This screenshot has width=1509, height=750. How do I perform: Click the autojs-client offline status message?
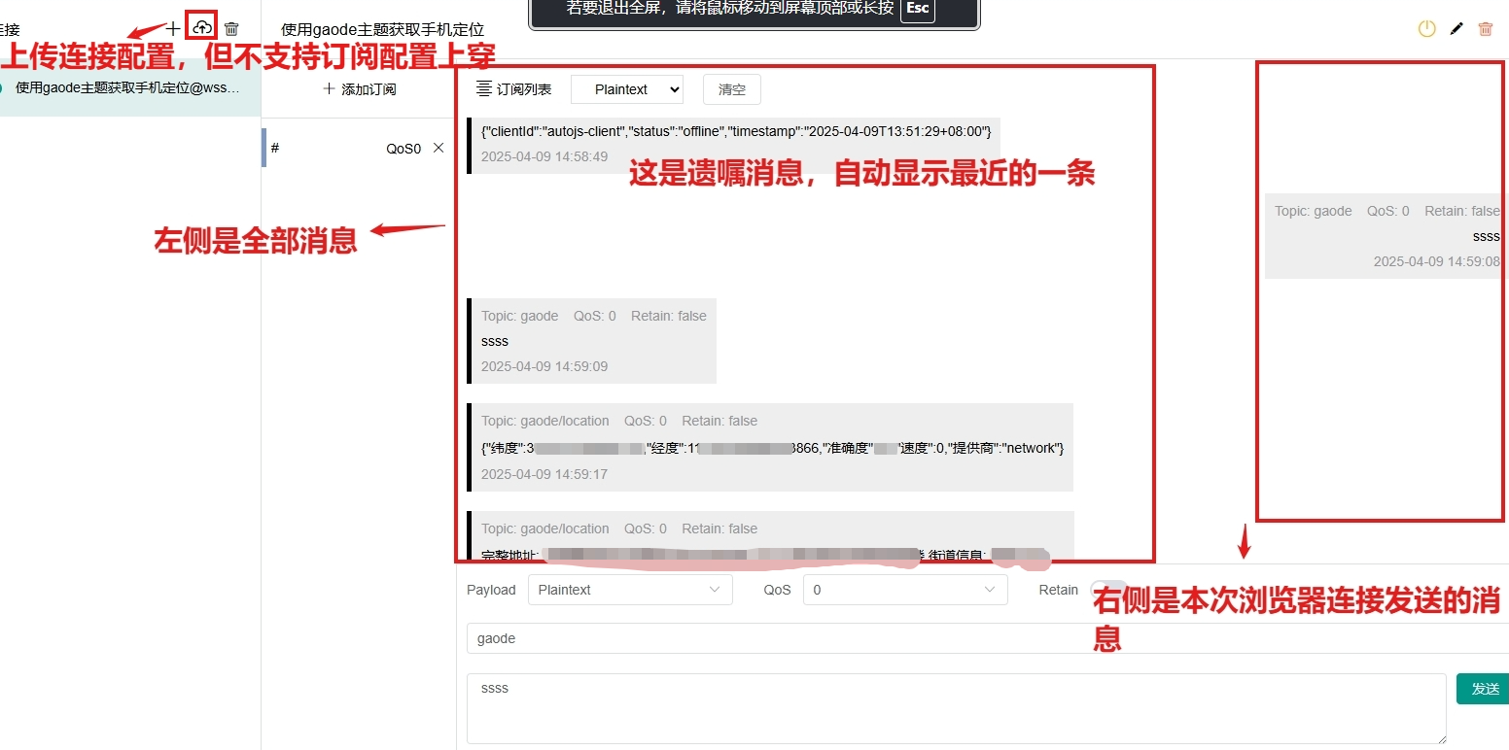point(735,131)
